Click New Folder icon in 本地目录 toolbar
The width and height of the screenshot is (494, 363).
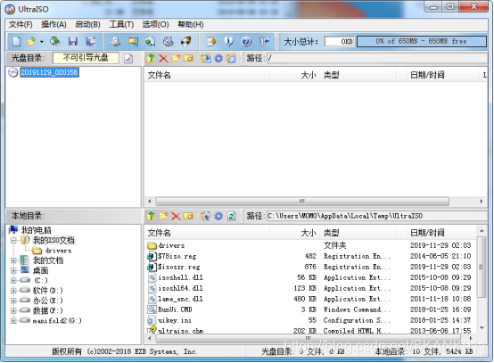pyautogui.click(x=163, y=216)
